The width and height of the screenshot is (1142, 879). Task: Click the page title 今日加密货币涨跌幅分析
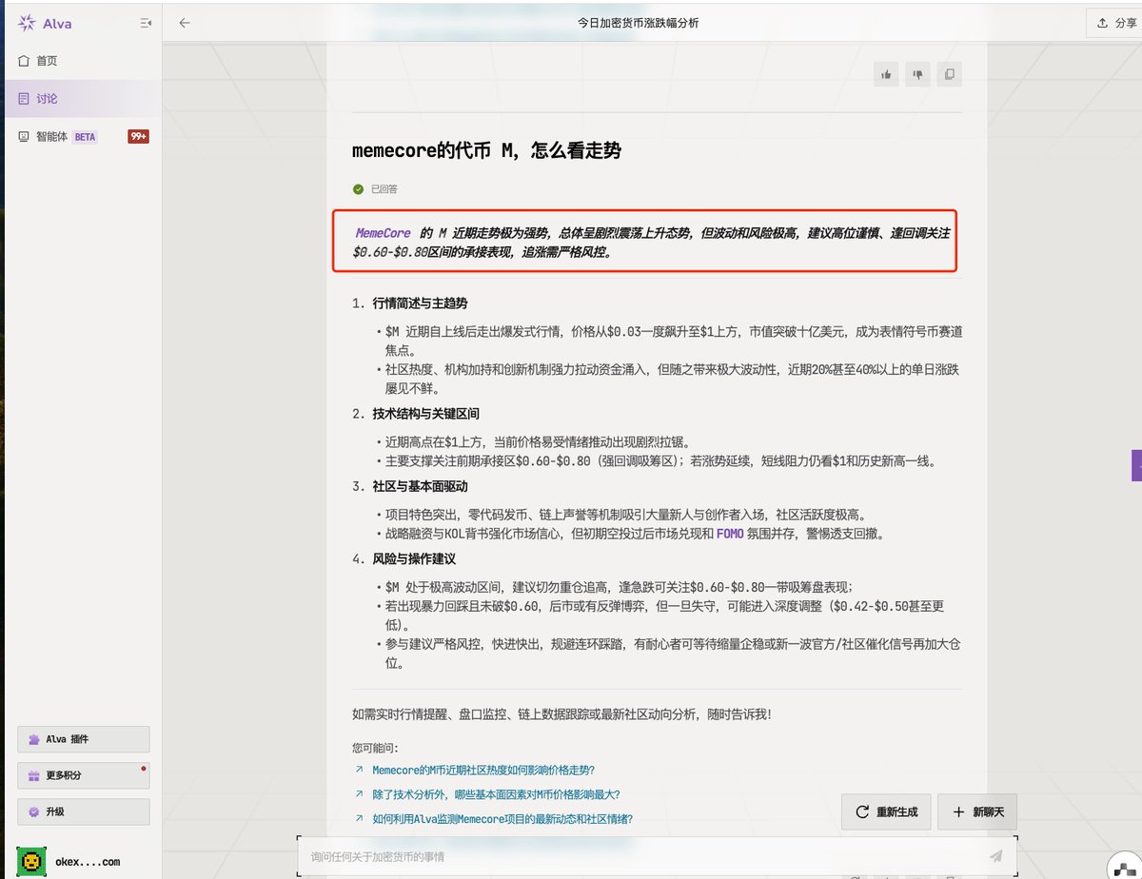coord(638,23)
